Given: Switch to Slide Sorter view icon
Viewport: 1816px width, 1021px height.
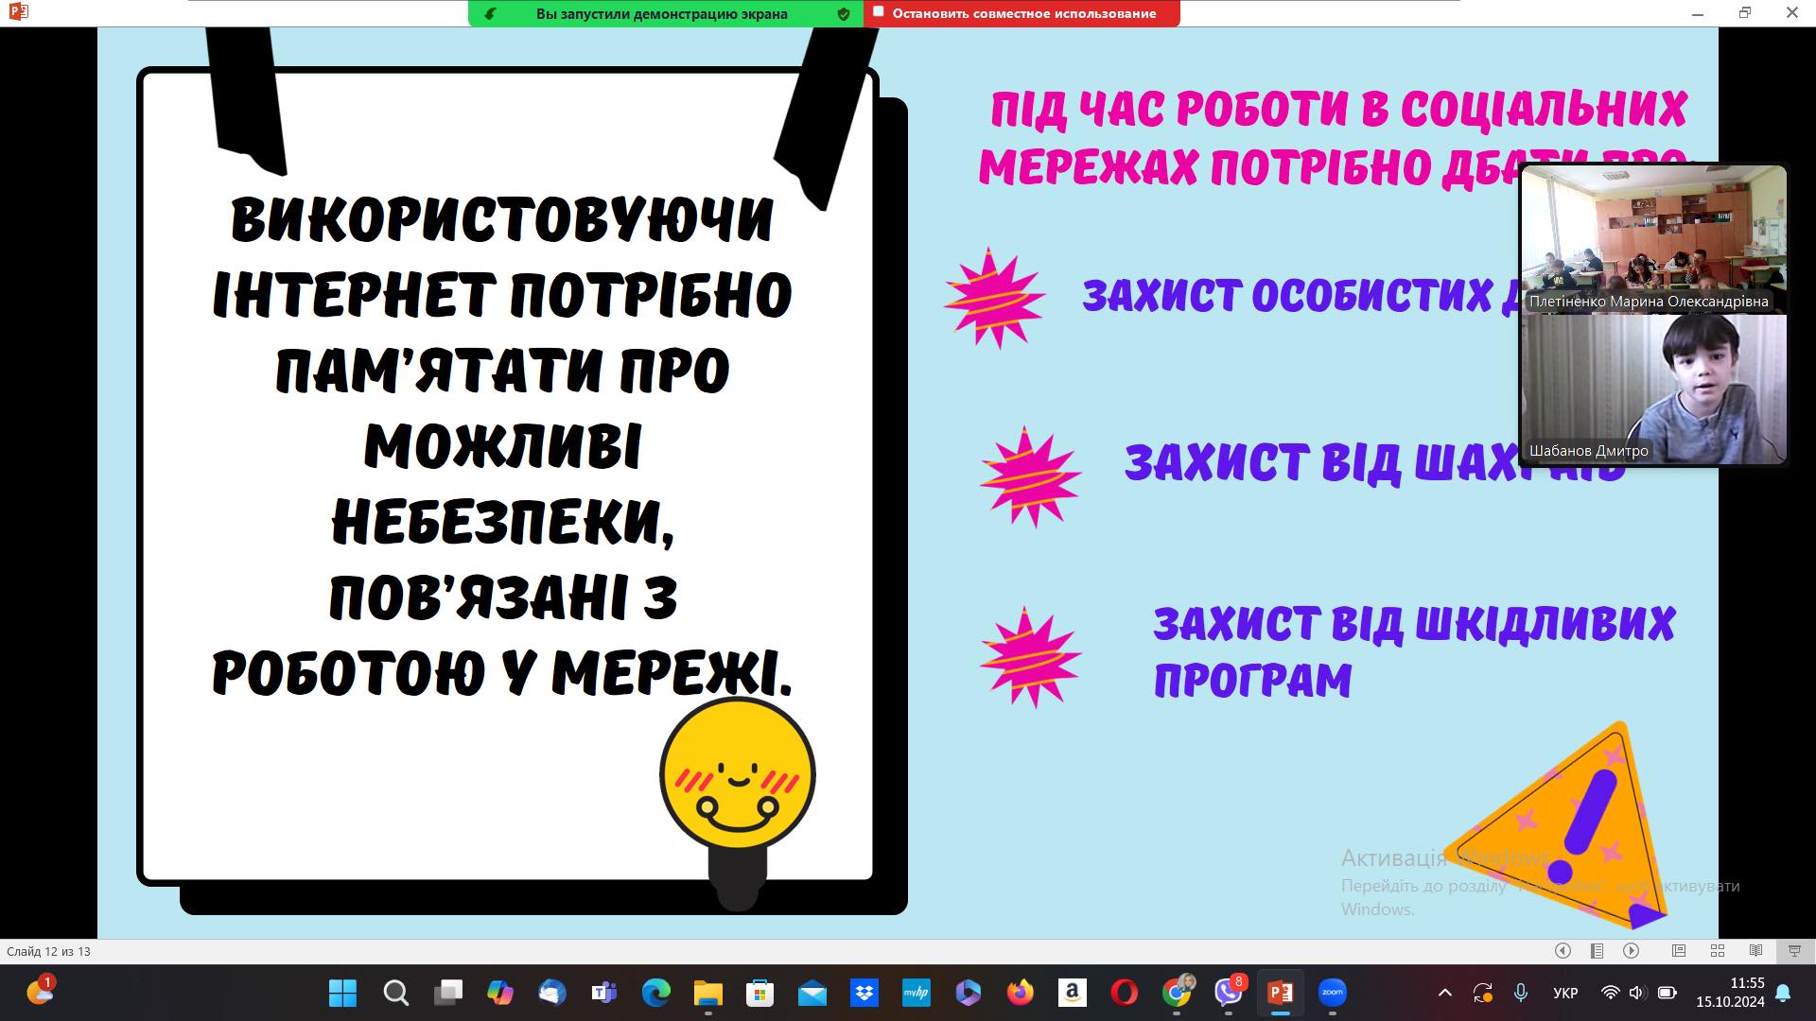Looking at the screenshot, I should (x=1718, y=951).
